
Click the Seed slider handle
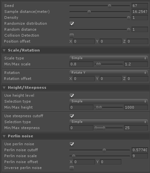[x=110, y=6]
